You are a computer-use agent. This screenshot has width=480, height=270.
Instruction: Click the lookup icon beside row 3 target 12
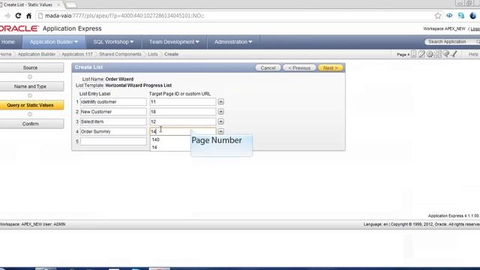point(220,121)
